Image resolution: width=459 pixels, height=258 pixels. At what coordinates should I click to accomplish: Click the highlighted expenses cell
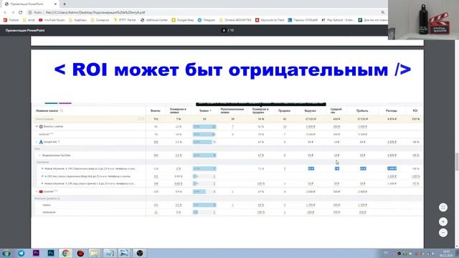tap(392, 168)
